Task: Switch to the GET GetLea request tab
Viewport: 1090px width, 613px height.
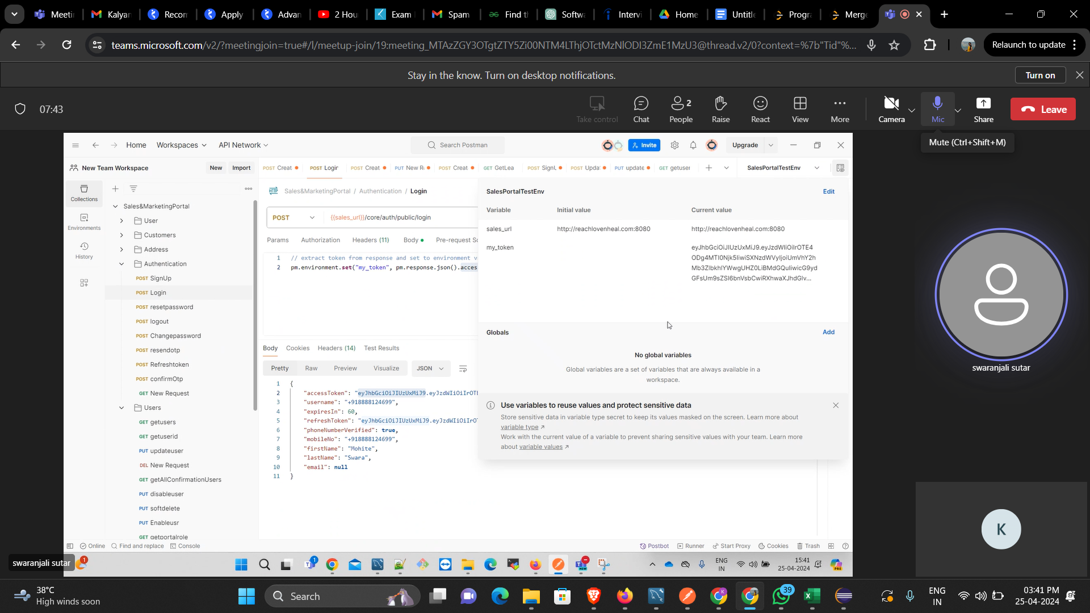Action: click(x=498, y=168)
